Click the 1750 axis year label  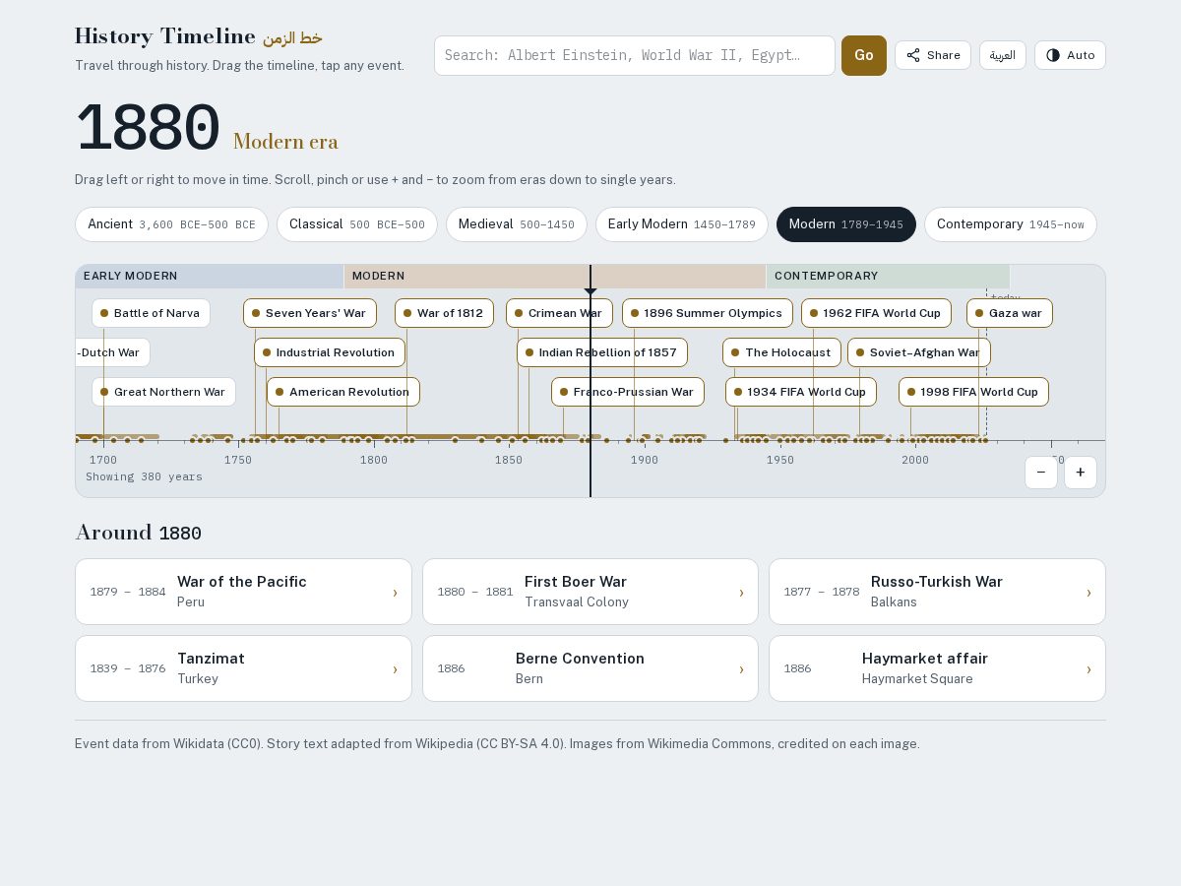tap(238, 460)
